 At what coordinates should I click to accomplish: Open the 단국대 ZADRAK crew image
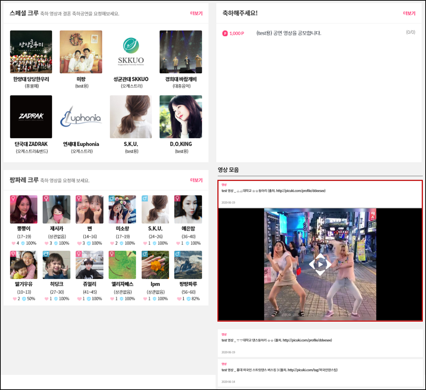[x=31, y=117]
